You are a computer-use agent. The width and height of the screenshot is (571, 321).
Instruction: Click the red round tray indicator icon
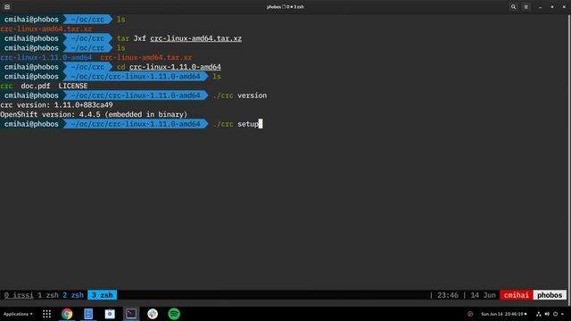coord(470,314)
